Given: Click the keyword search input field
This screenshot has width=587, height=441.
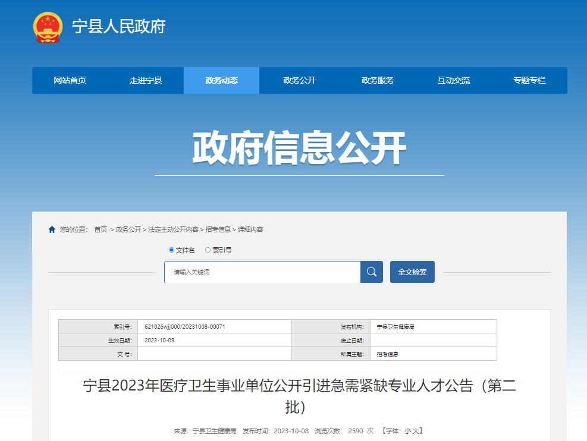Looking at the screenshot, I should tap(262, 272).
